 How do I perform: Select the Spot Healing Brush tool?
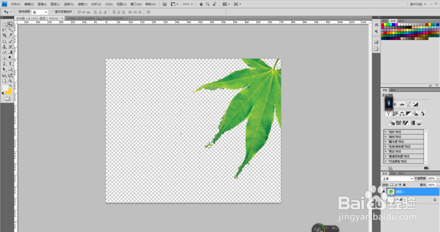click(x=4, y=41)
